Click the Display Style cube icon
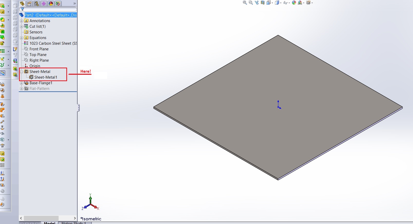The image size is (413, 224). click(277, 3)
